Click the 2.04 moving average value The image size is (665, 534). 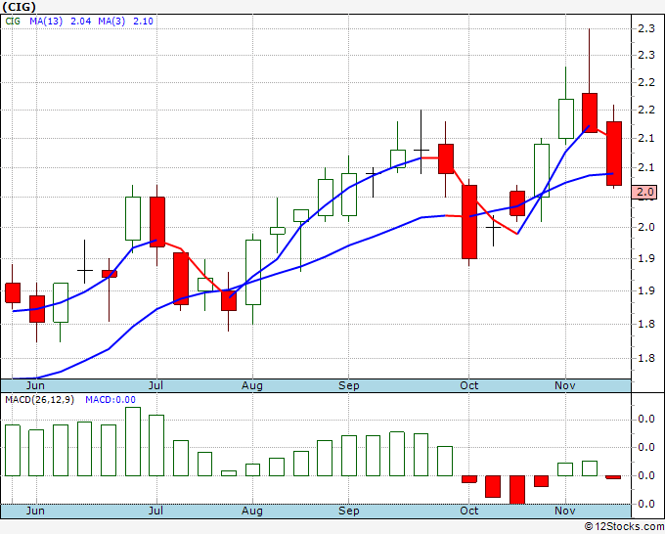(80, 22)
